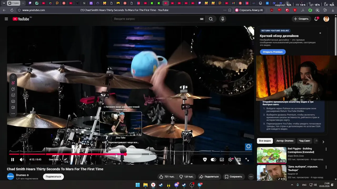This screenshot has height=189, width=337.
Task: Click Сохранить to save video
Action: click(x=233, y=177)
